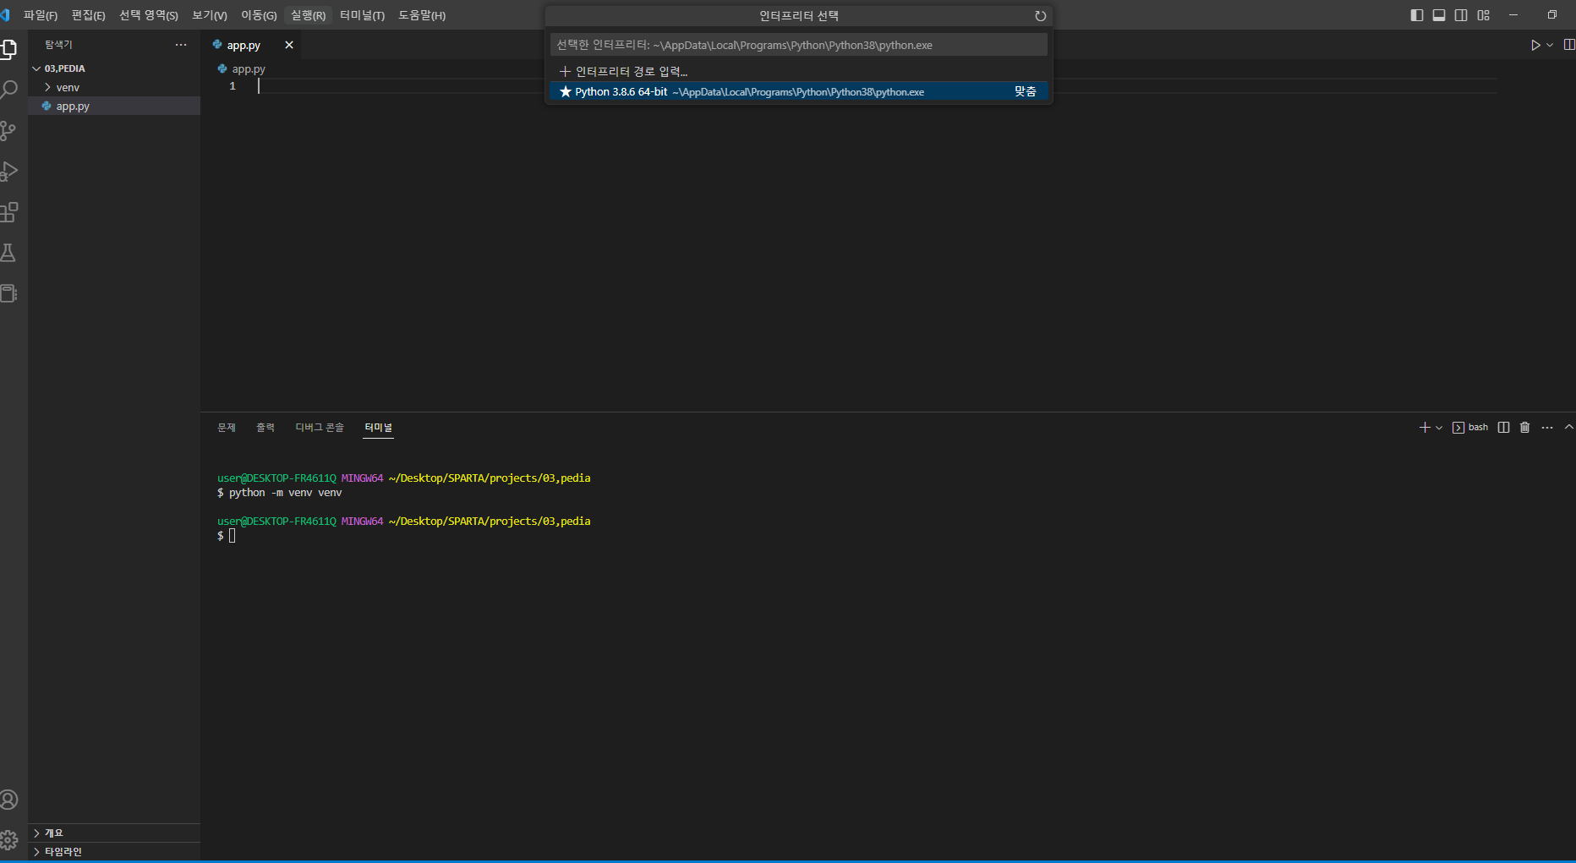Run the Python file with the play icon

(x=1535, y=45)
